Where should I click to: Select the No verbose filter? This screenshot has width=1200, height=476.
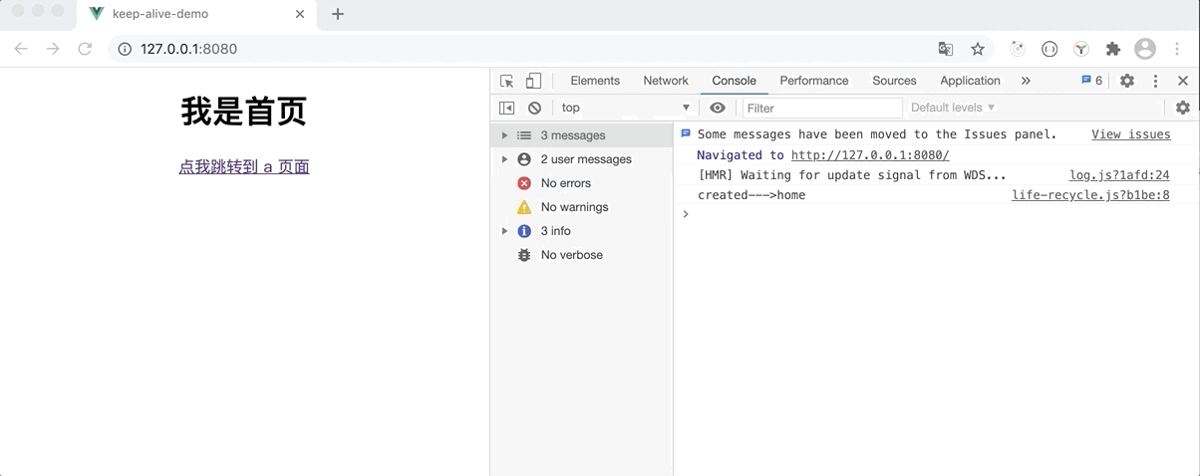click(582, 255)
